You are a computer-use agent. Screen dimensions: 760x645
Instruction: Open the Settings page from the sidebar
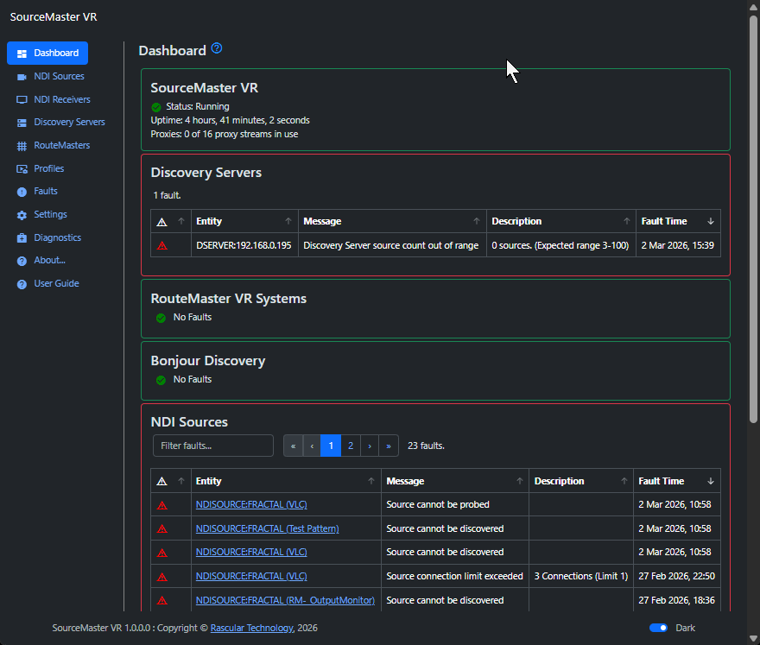pos(50,214)
